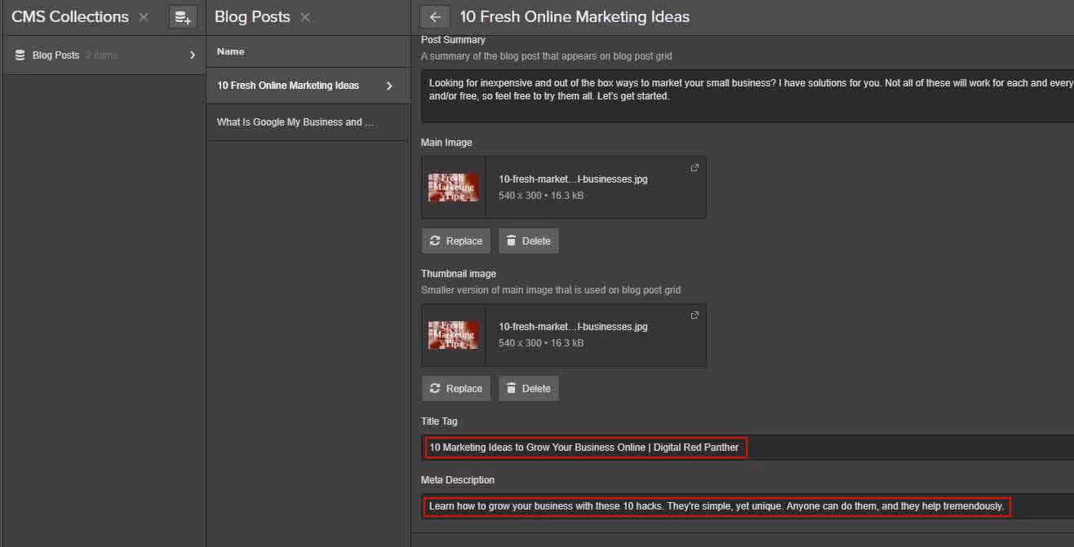
Task: Open Thumbnail image in a new tab
Action: tap(695, 315)
